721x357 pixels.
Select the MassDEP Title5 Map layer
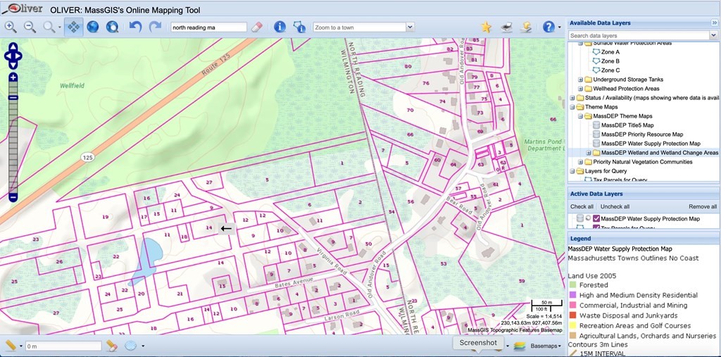tap(627, 125)
